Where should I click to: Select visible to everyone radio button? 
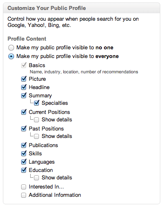(x=11, y=56)
